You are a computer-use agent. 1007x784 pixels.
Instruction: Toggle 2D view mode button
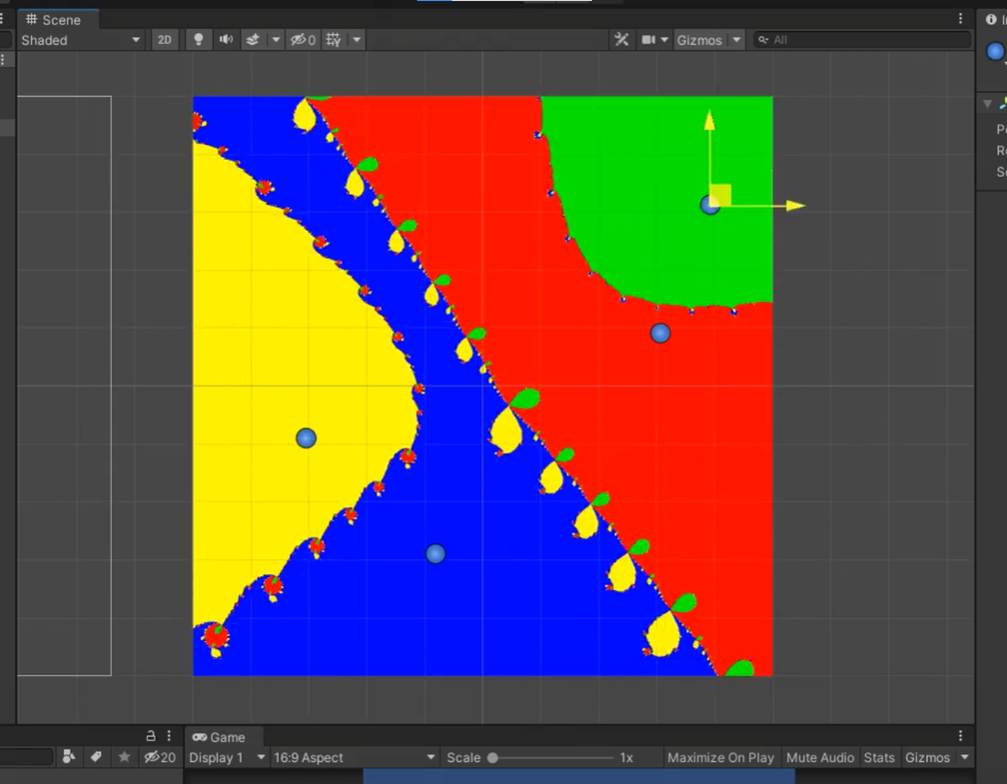[x=165, y=40]
